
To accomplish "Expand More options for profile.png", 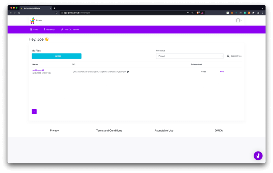I will (x=222, y=72).
